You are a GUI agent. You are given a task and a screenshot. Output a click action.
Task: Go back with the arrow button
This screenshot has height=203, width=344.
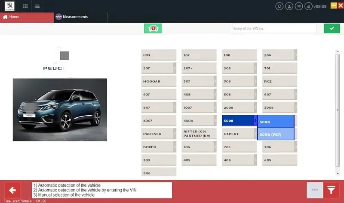12,190
